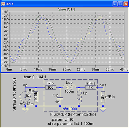Screen dimensions: 129x128
Task: Click the Flux equation text
Action: 73,114
